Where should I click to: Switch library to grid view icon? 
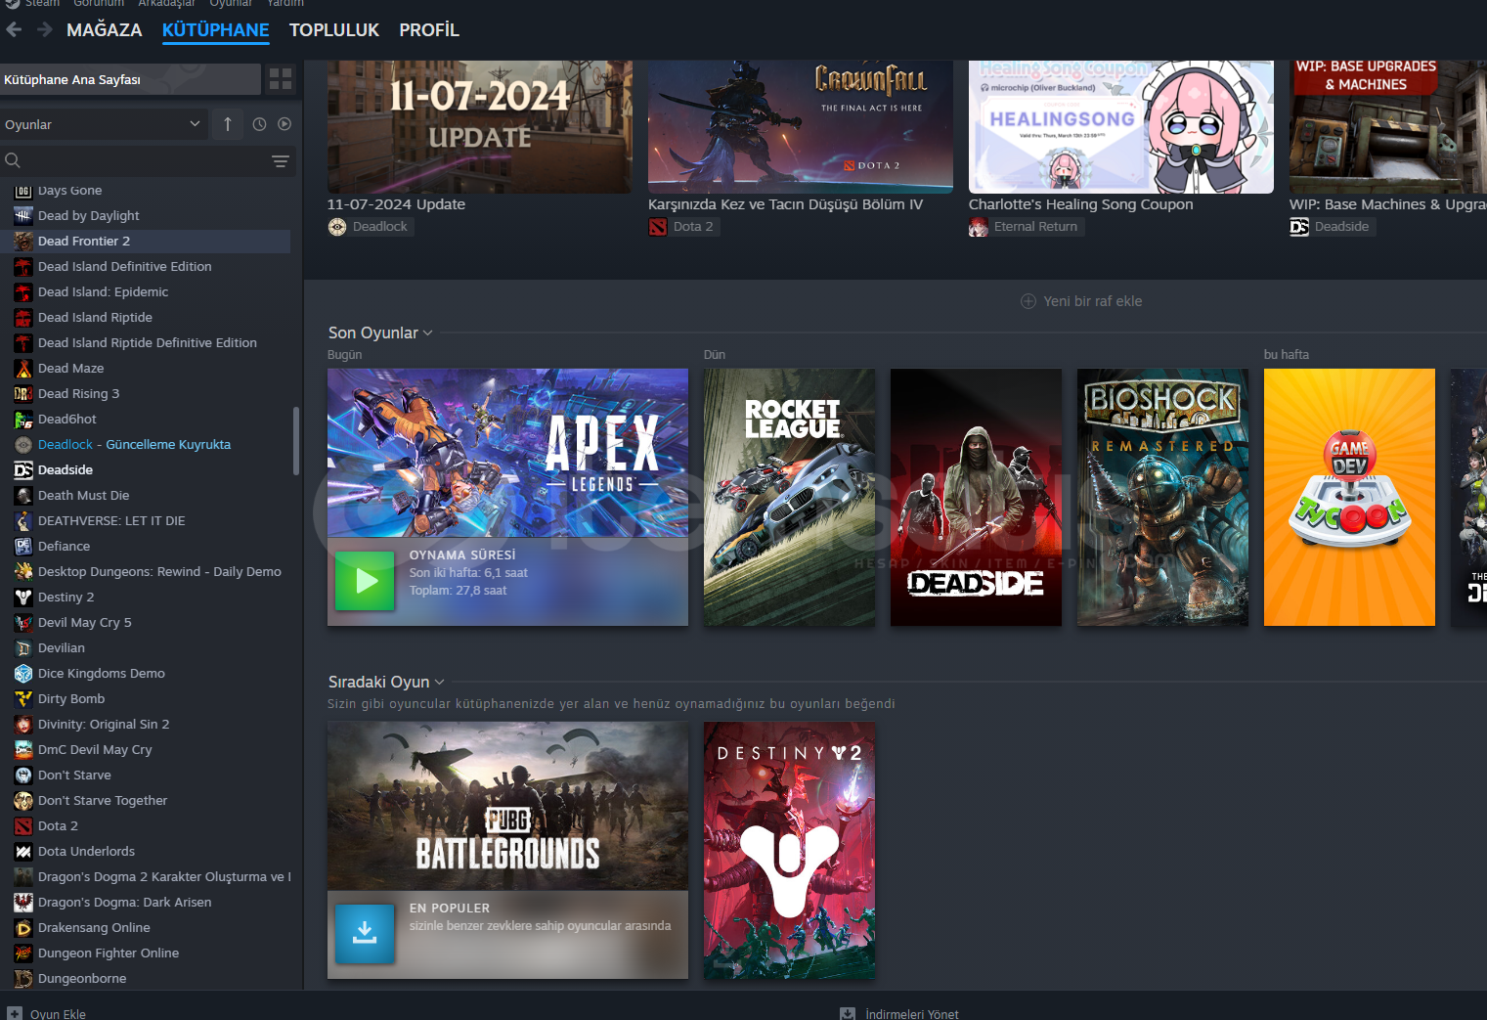(x=281, y=79)
